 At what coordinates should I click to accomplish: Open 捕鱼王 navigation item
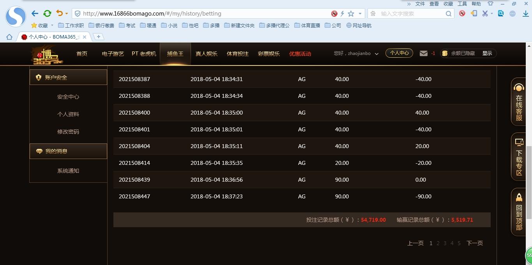coord(175,54)
